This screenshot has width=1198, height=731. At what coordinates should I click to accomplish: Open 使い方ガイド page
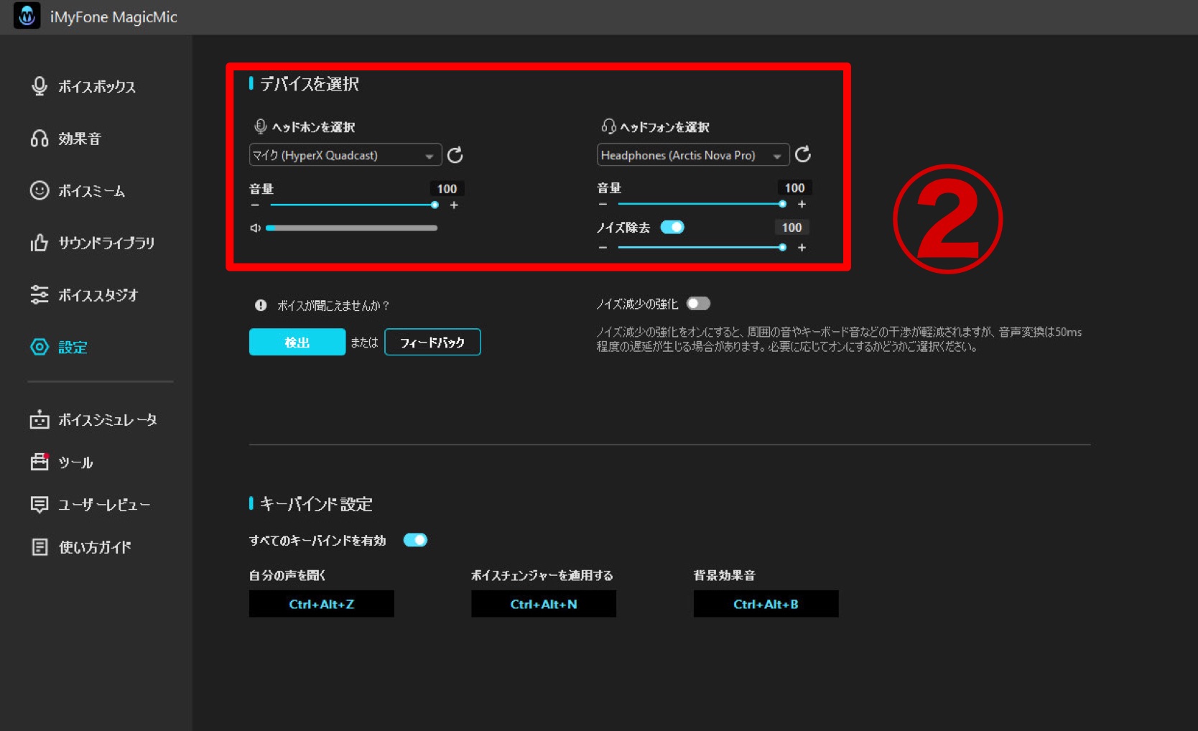[95, 547]
